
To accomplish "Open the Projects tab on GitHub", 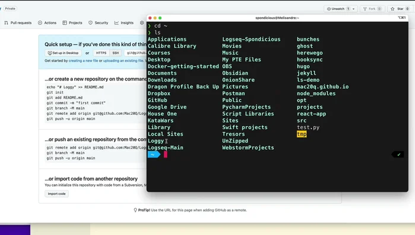I will [72, 23].
